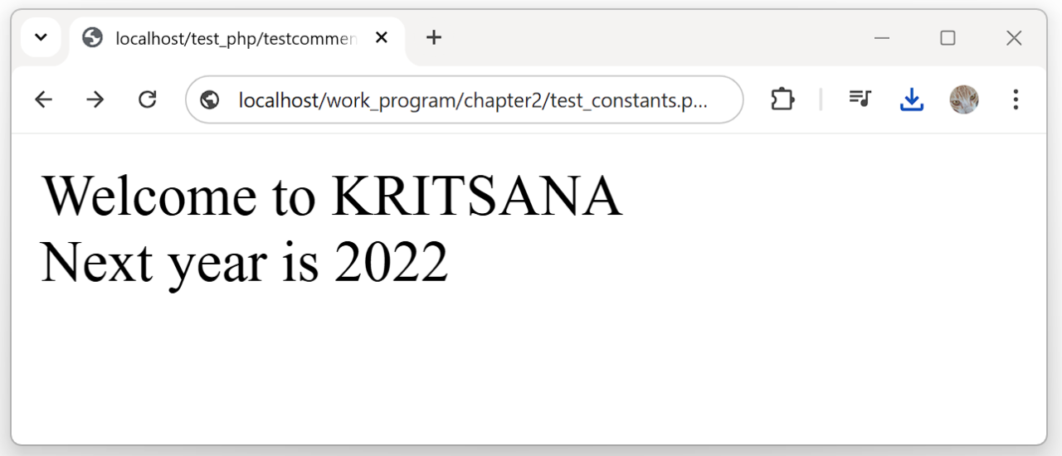Open the tab search chevron dropdown
Image resolution: width=1062 pixels, height=456 pixels.
click(x=41, y=38)
